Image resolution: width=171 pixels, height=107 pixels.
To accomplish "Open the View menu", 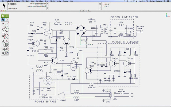I will (32, 1).
